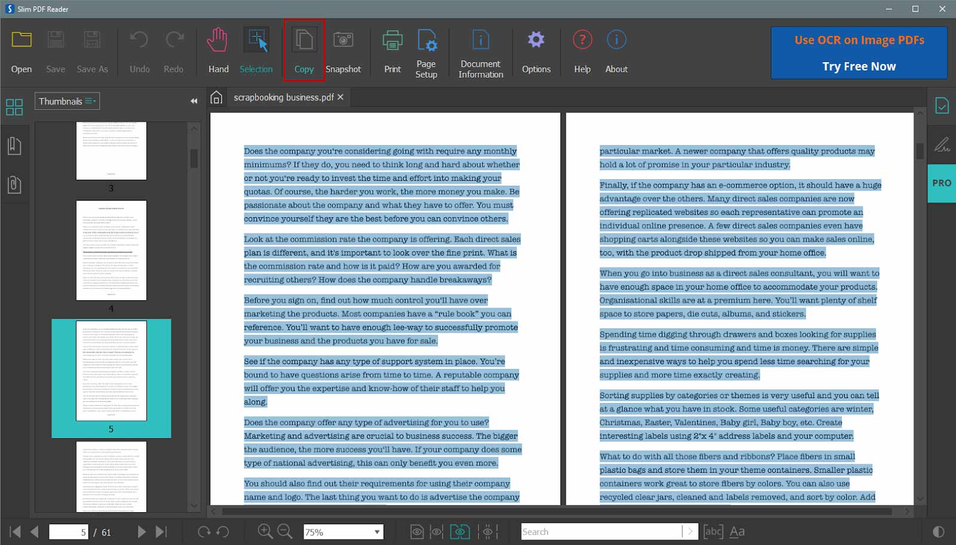
Task: Toggle match case Aa search option
Action: 737,531
